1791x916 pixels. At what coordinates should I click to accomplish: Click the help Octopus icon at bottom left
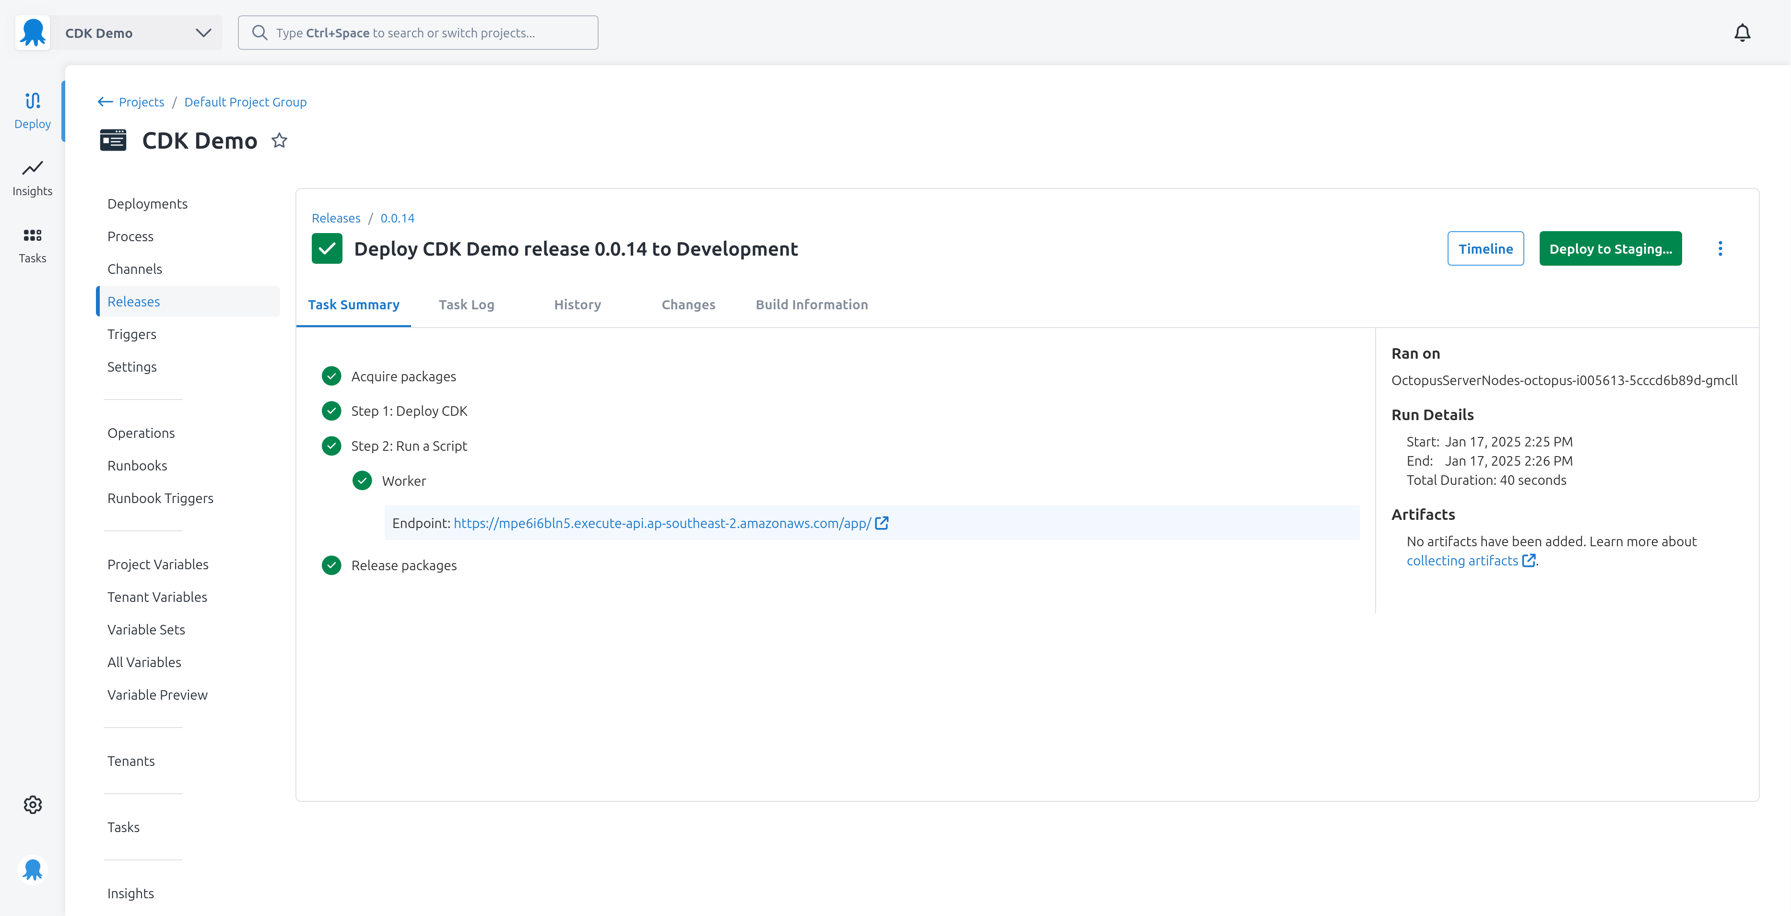[32, 869]
